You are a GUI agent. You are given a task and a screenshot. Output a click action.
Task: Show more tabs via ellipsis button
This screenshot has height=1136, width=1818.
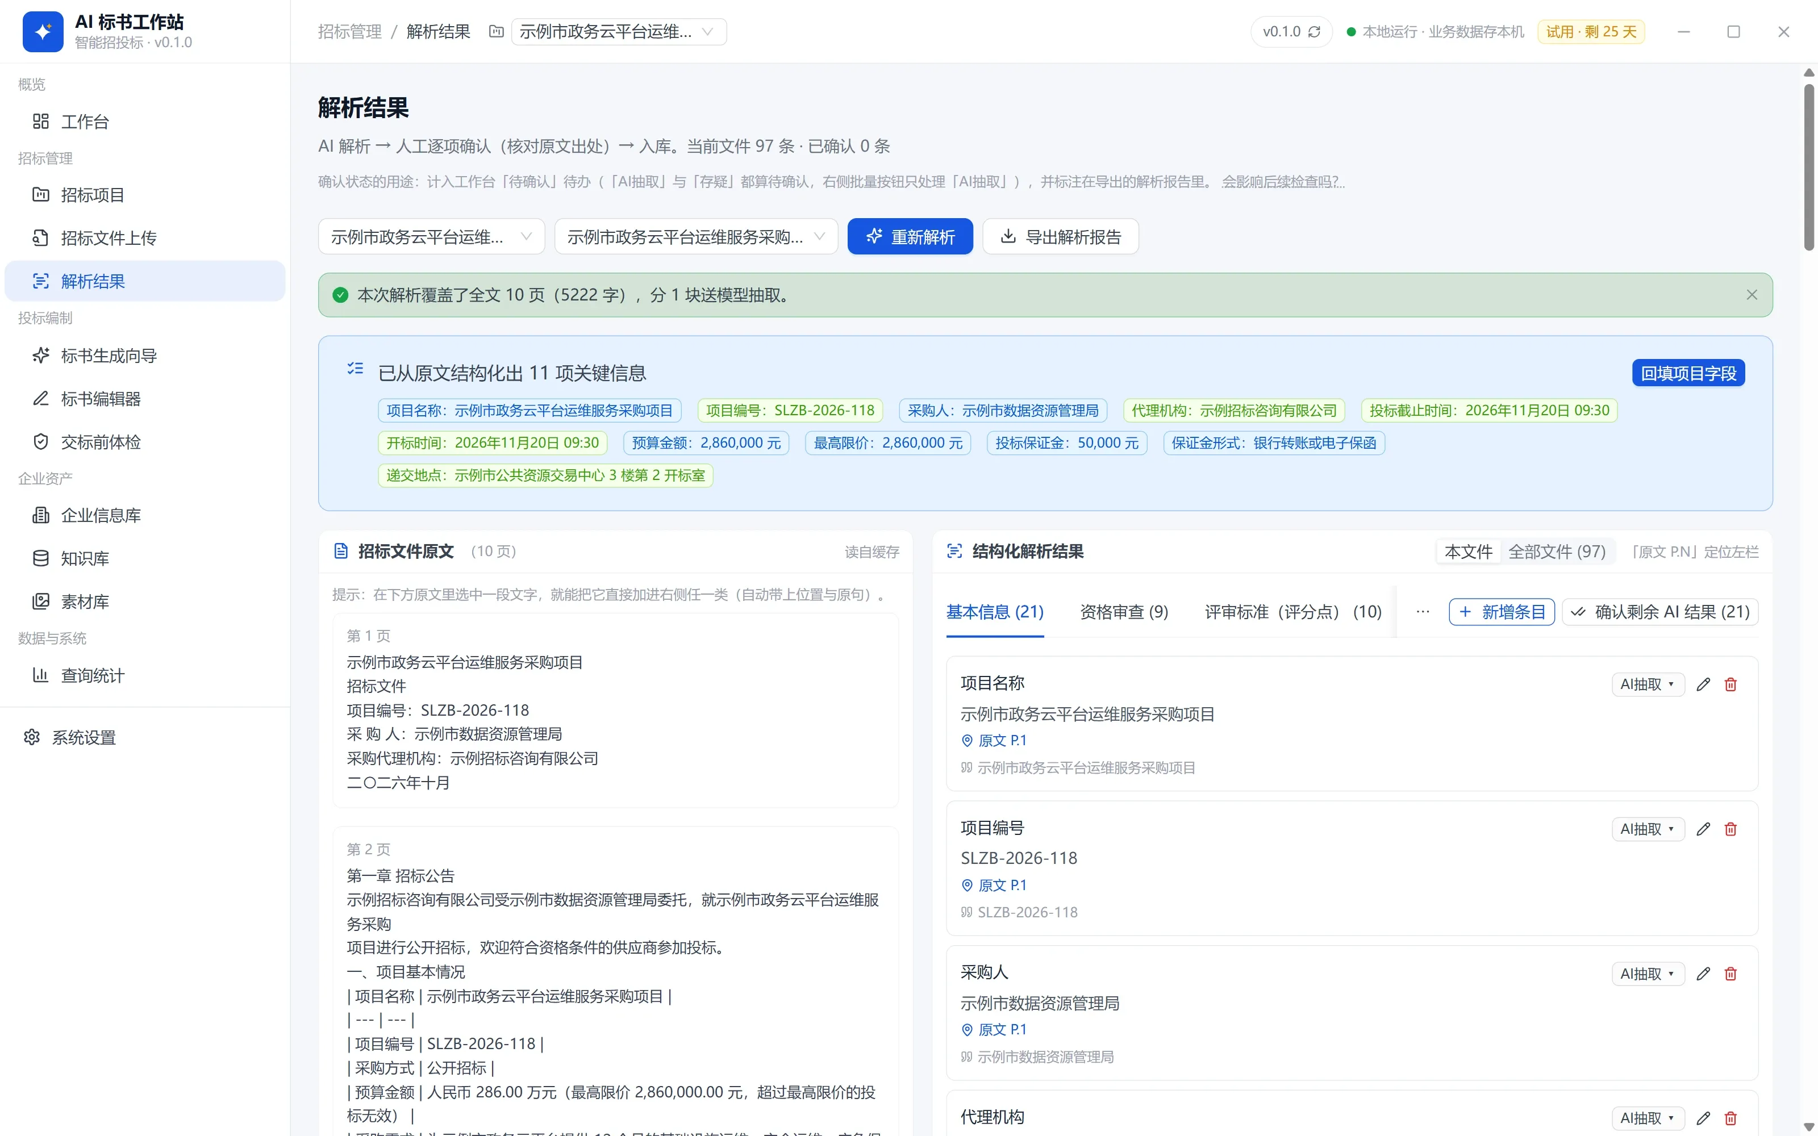click(1422, 612)
